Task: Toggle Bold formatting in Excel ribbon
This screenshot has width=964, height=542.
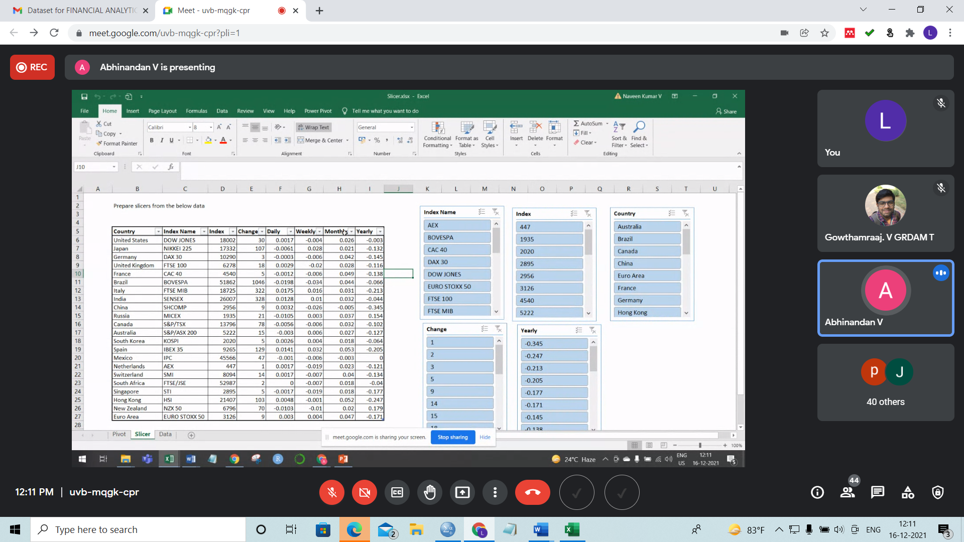Action: pyautogui.click(x=152, y=141)
